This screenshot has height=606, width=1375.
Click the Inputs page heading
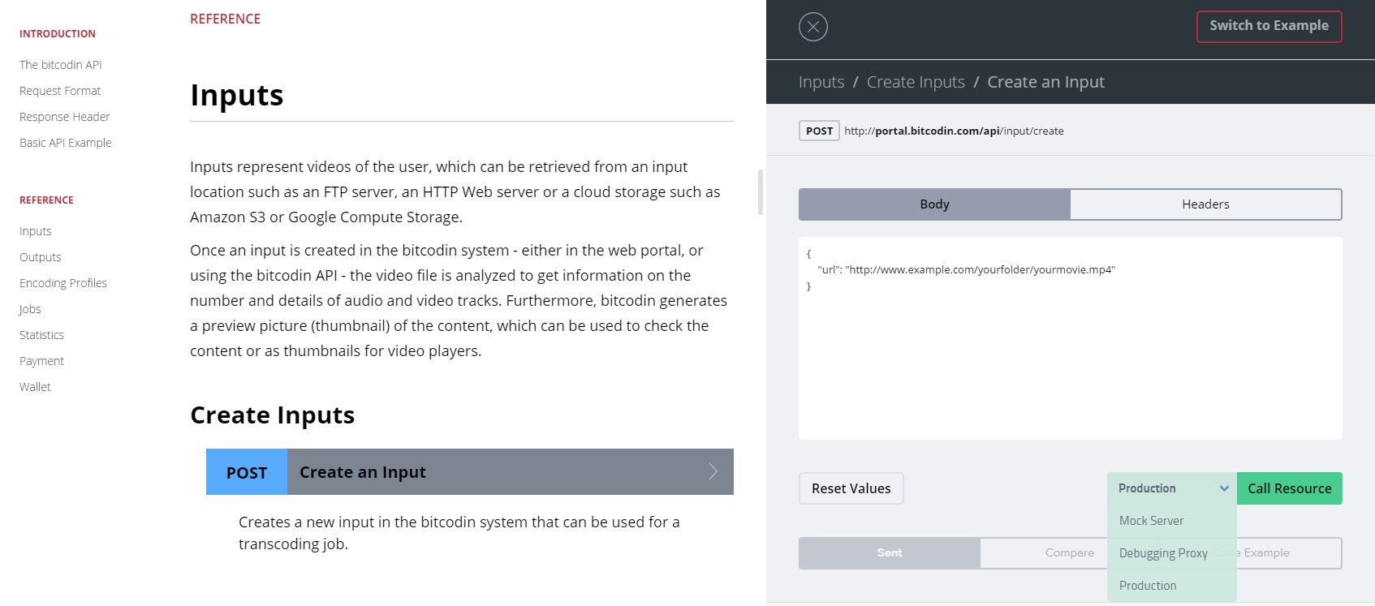237,95
